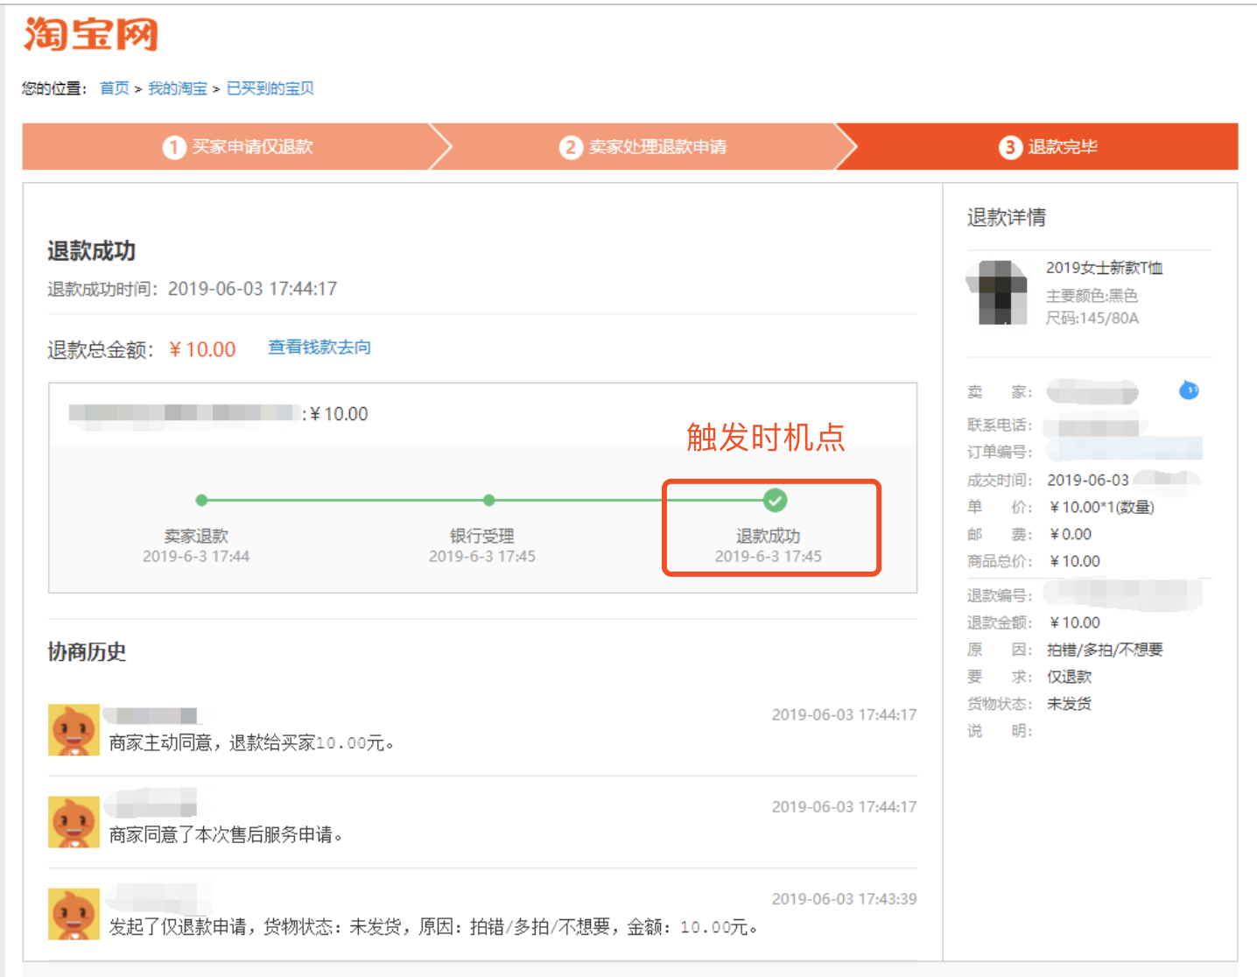The image size is (1257, 977).
Task: Click the 协商历史 heading
Action: (87, 651)
